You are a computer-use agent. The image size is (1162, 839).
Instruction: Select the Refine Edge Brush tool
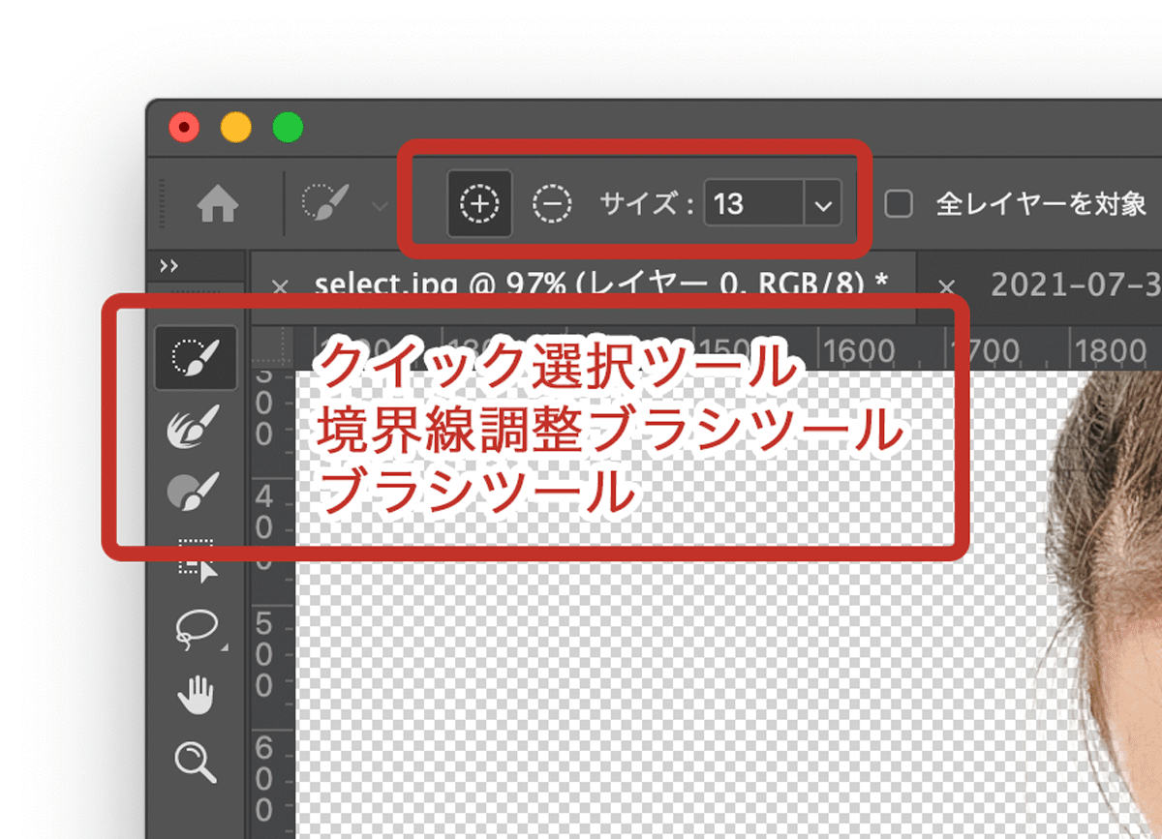point(196,426)
